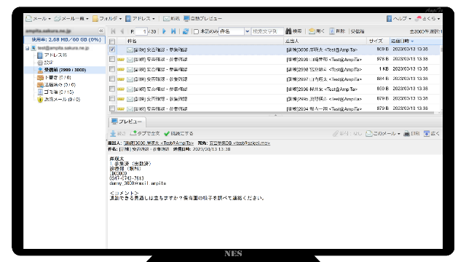Open the メール一覧 dropdown menu
466x262 pixels.
[x=71, y=19]
